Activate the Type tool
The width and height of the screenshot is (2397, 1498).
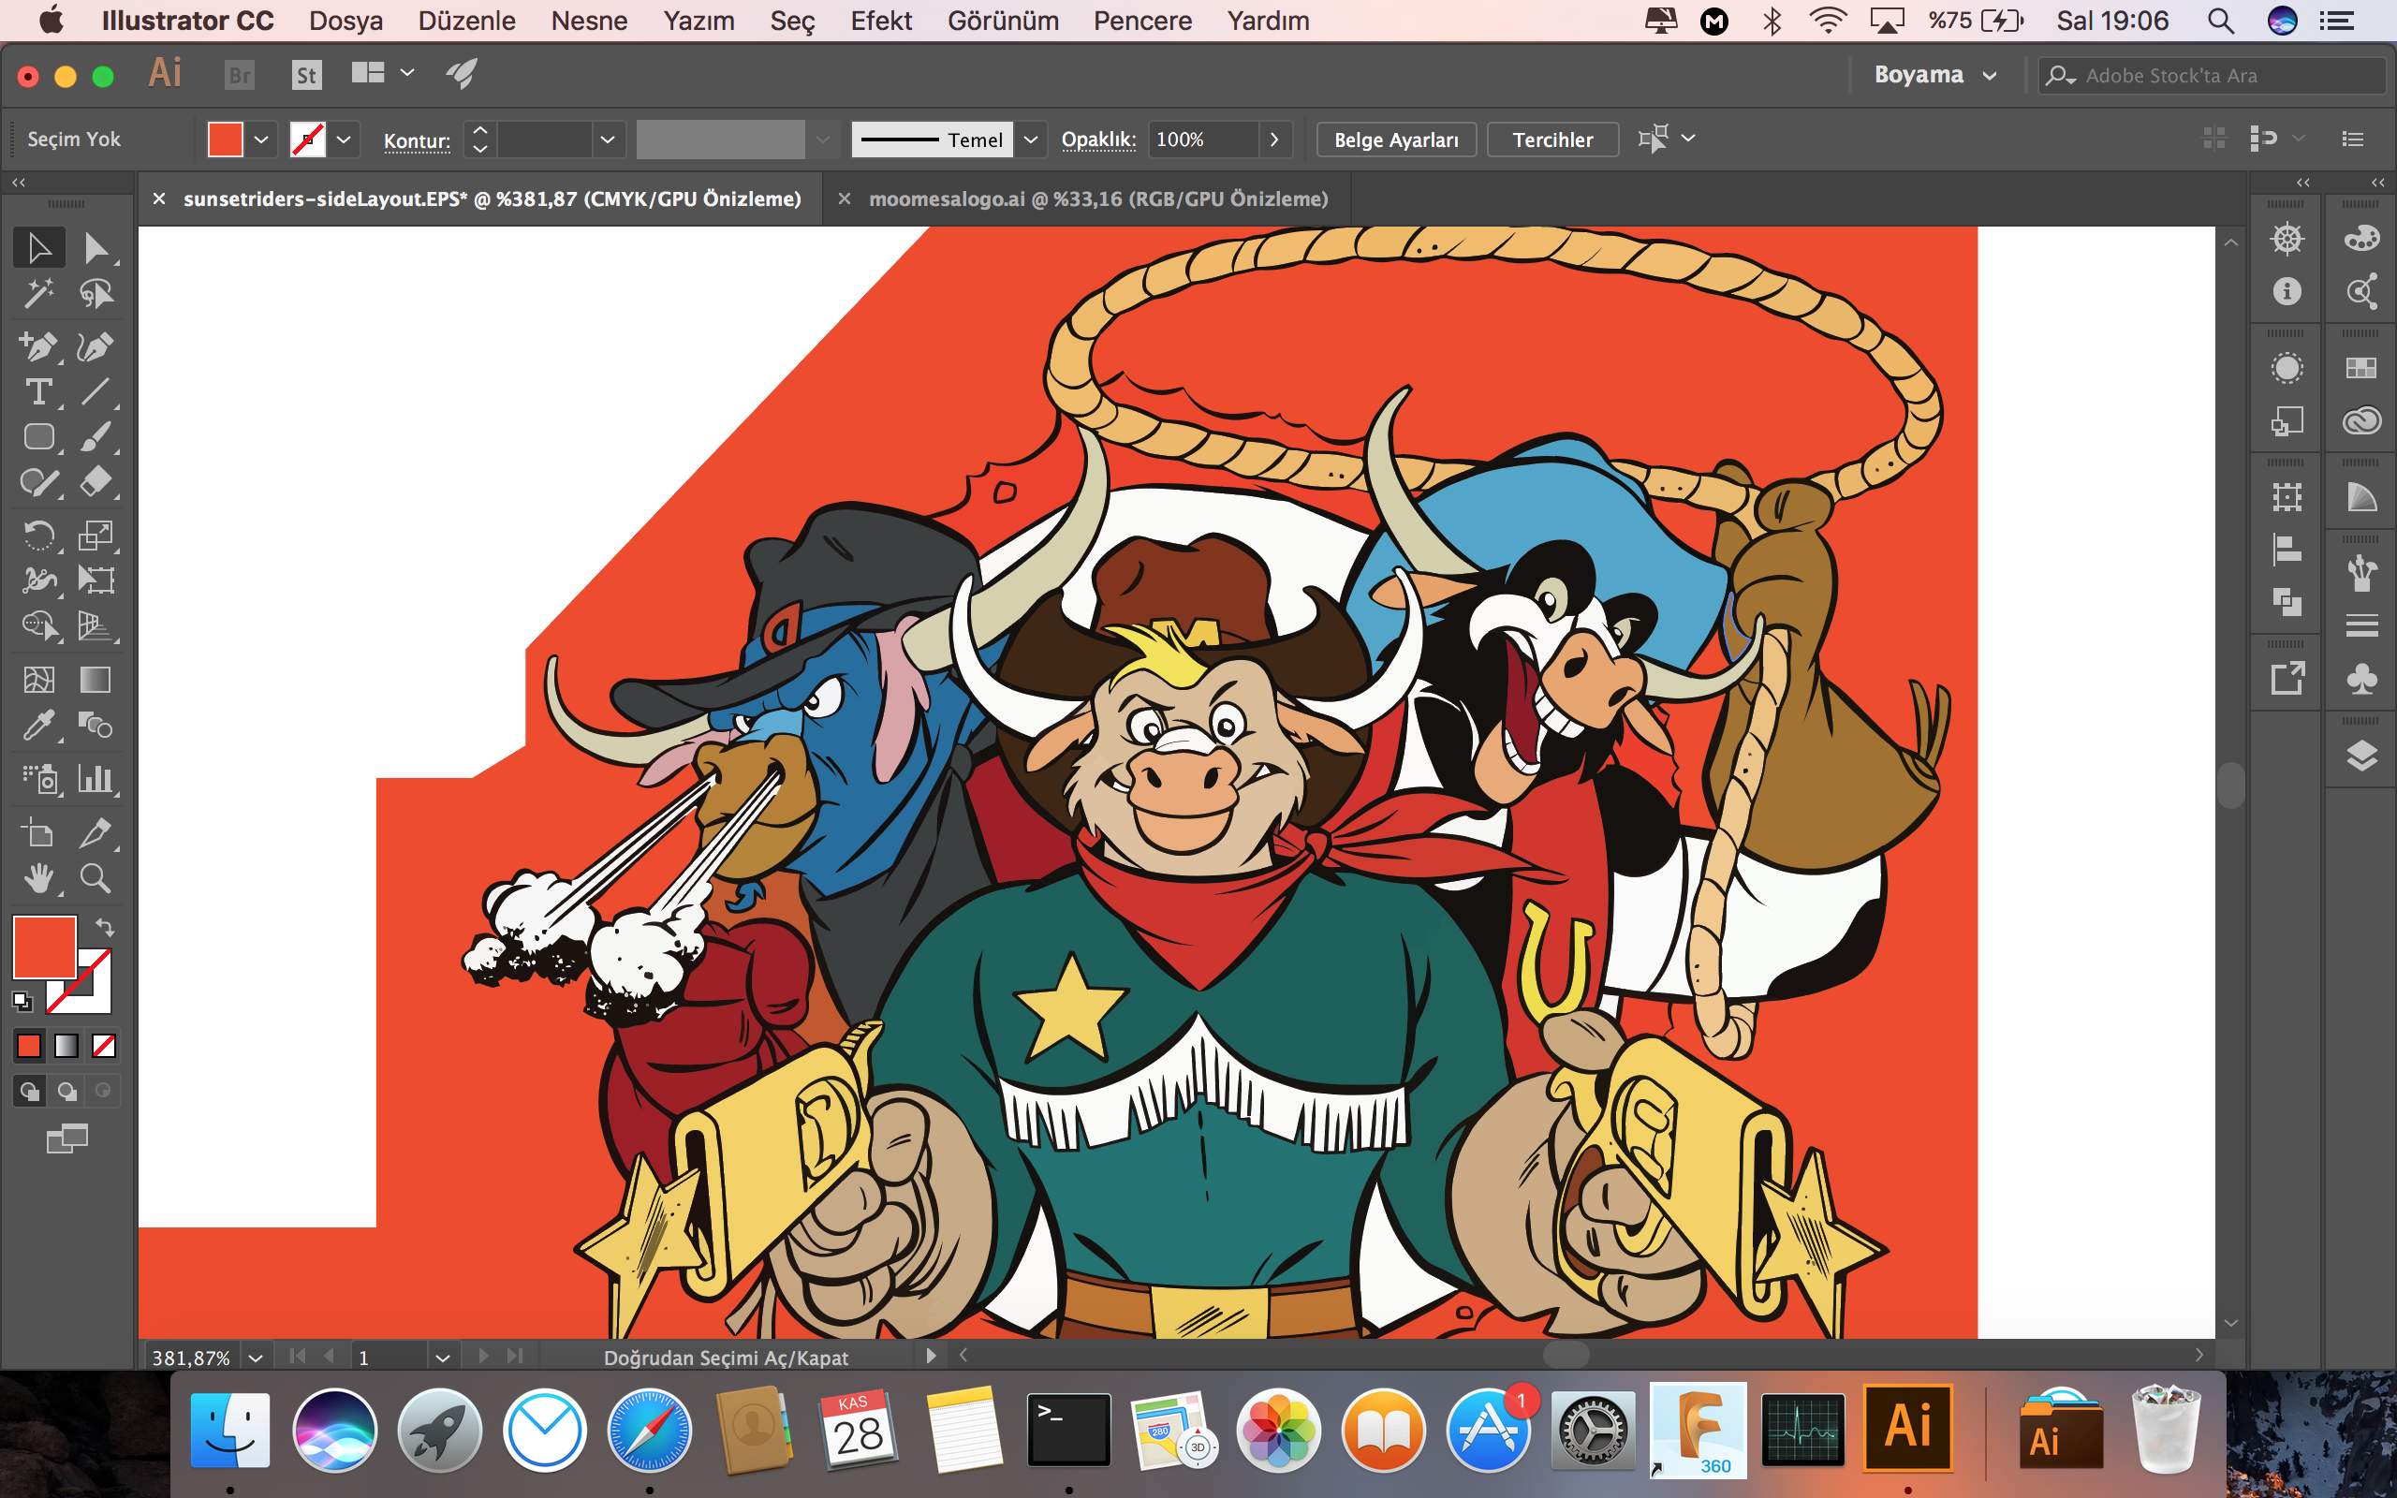click(39, 391)
